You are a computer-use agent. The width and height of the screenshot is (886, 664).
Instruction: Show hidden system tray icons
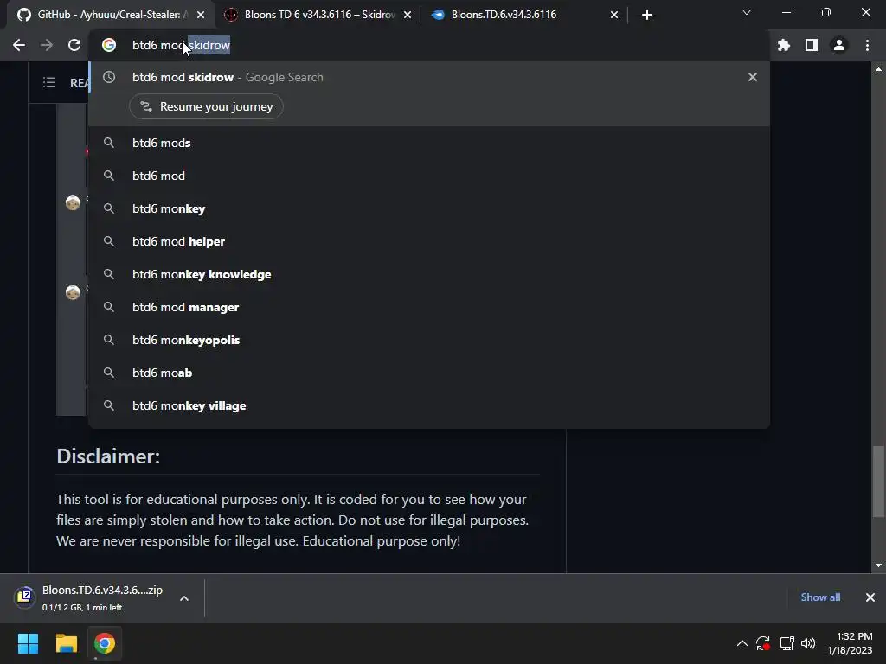(x=742, y=643)
